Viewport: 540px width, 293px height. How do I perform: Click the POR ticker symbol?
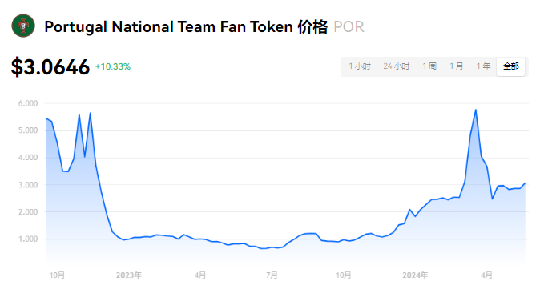pyautogui.click(x=349, y=27)
